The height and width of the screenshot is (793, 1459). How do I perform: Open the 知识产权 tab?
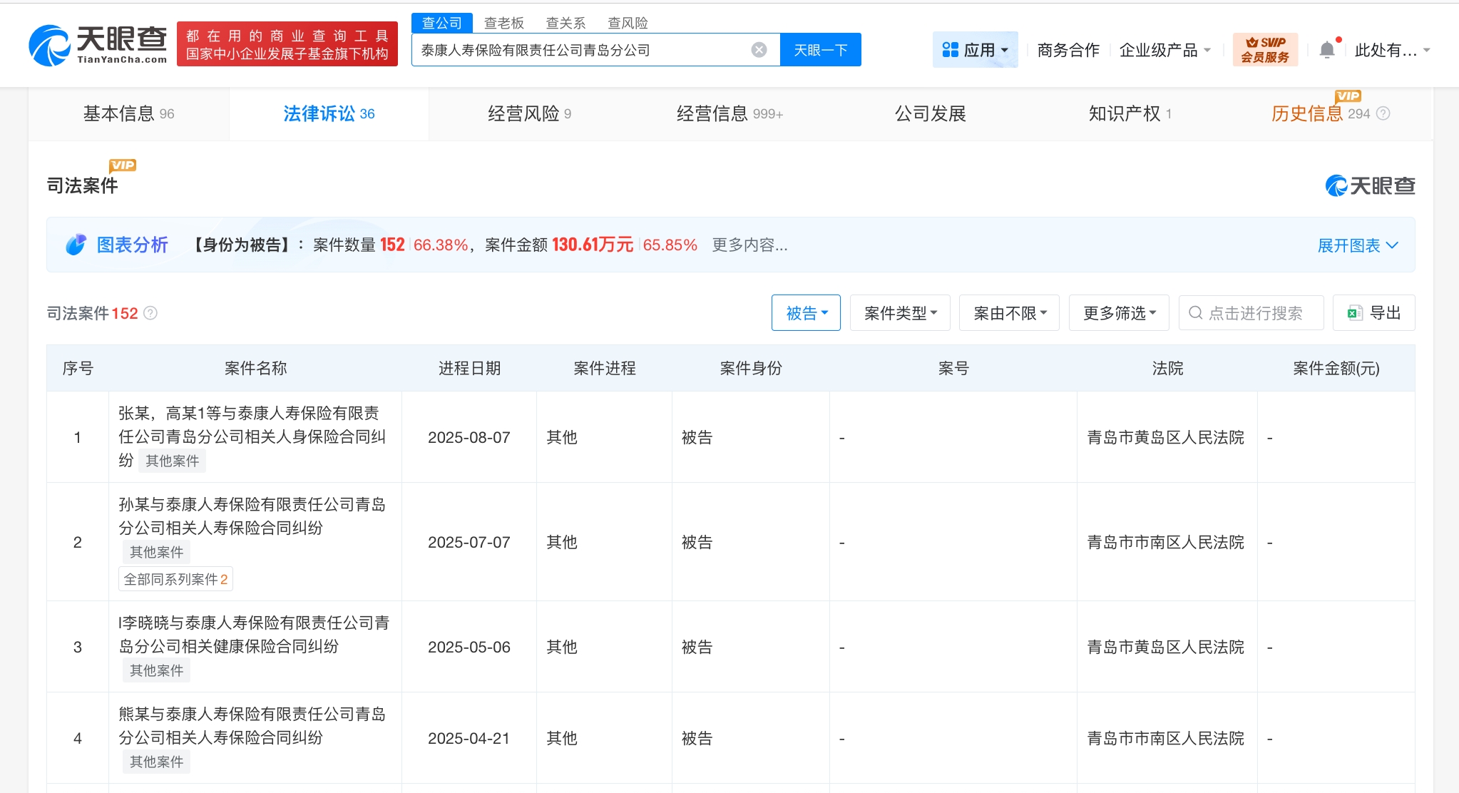[x=1130, y=113]
